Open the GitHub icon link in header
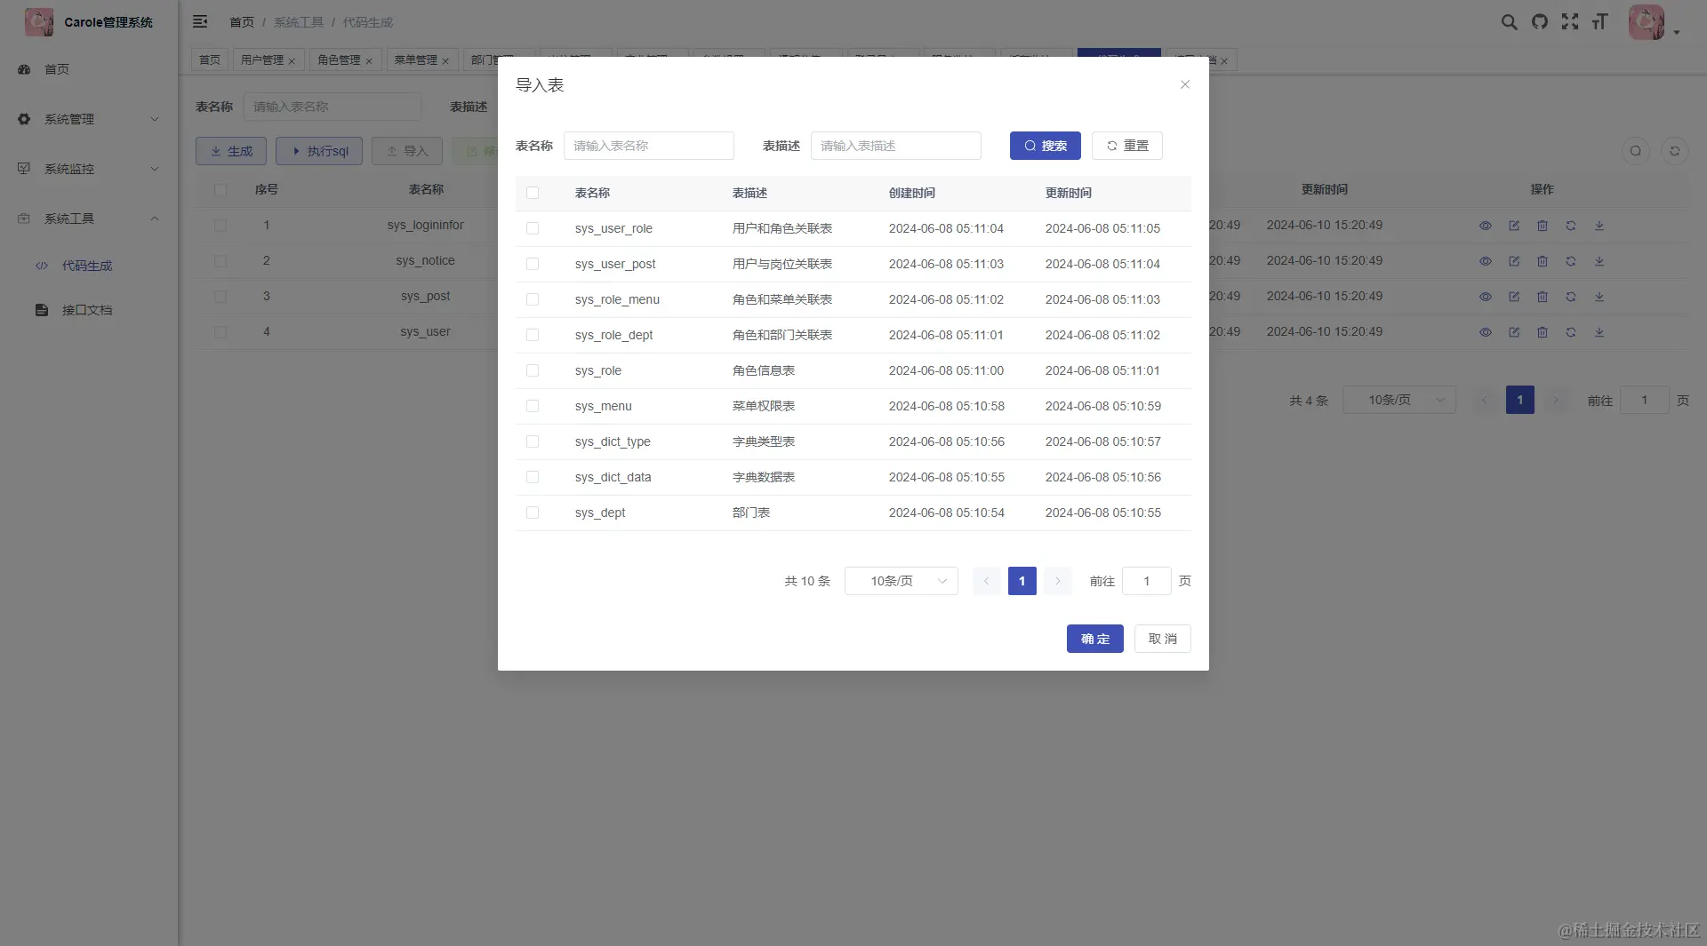Viewport: 1707px width, 946px height. [x=1540, y=22]
